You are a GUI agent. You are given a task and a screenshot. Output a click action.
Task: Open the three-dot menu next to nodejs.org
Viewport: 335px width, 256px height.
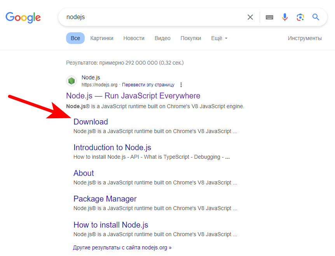click(x=181, y=84)
